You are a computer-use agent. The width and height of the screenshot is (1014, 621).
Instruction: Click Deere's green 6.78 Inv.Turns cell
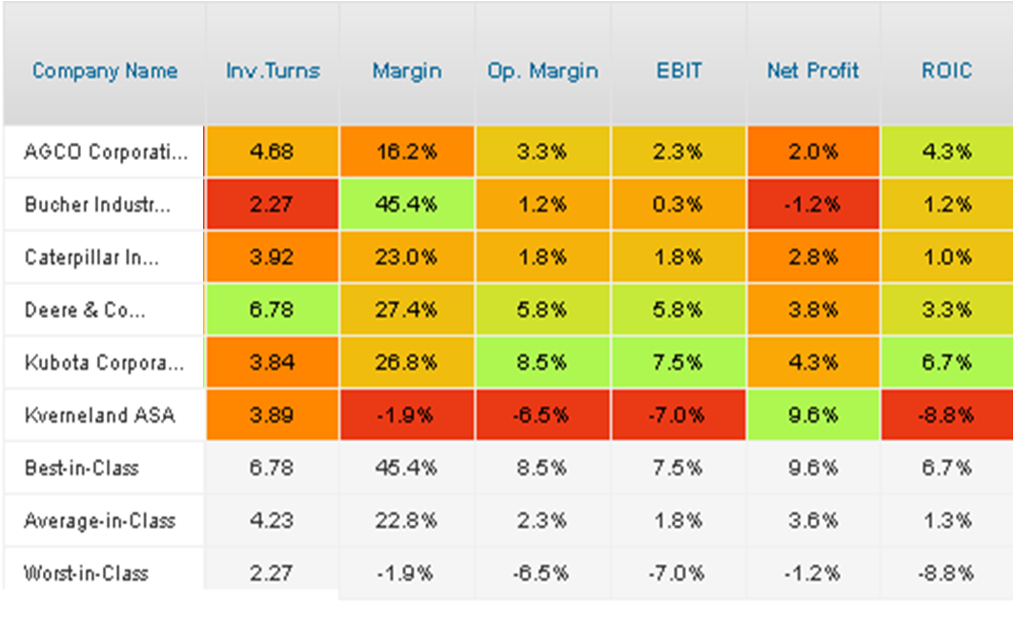pyautogui.click(x=273, y=310)
